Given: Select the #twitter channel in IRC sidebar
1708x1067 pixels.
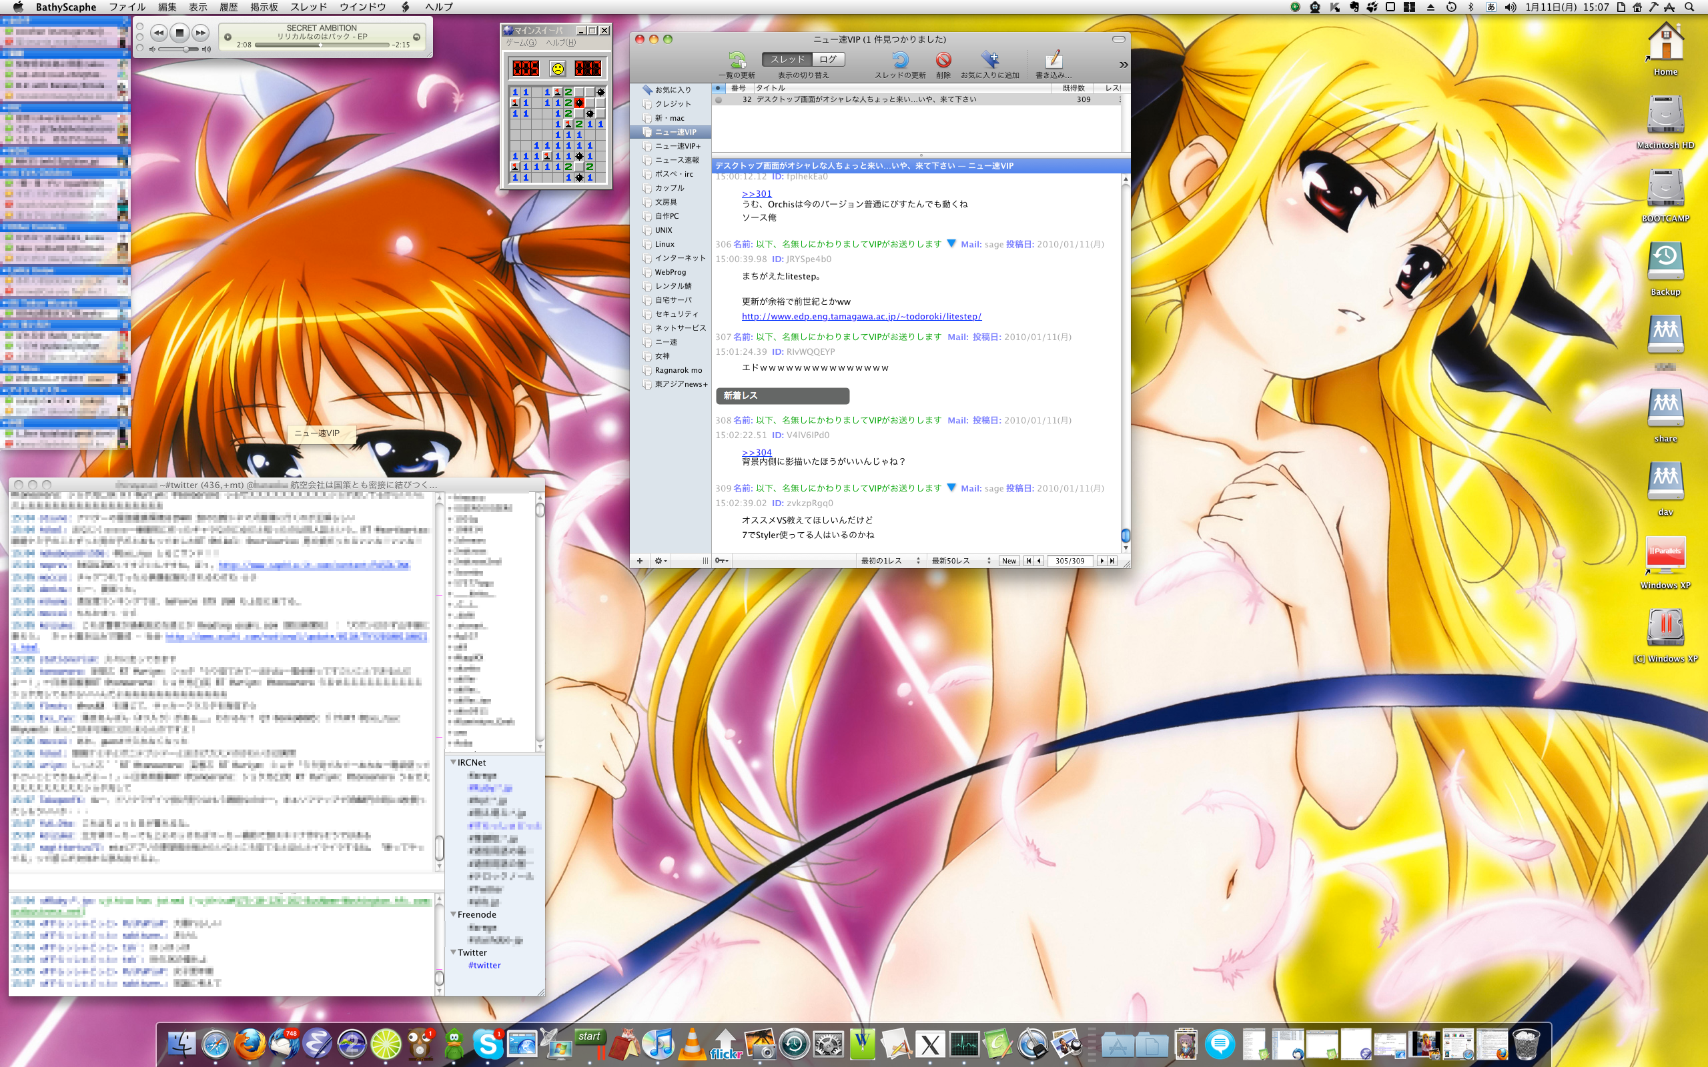Looking at the screenshot, I should (484, 966).
